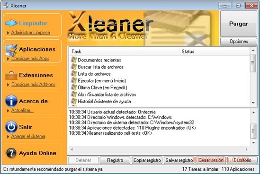260x174 pixels.
Task: Follow the Consigue más Apps link
Action: pos(30,59)
